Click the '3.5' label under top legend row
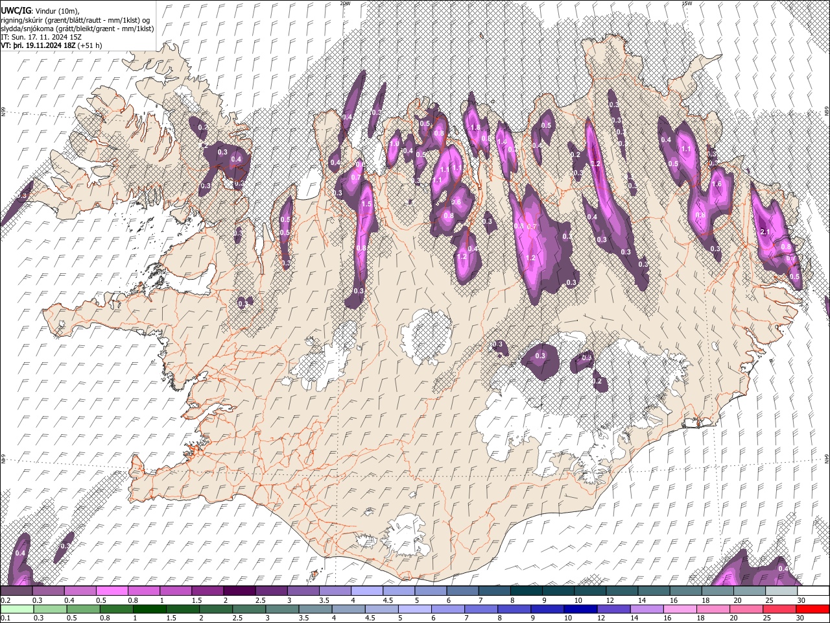Screen dimensions: 830x623 [x=324, y=600]
